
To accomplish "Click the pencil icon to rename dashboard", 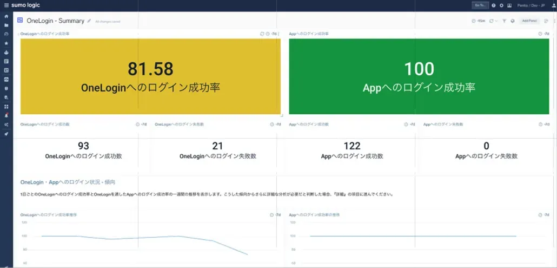I will [89, 21].
